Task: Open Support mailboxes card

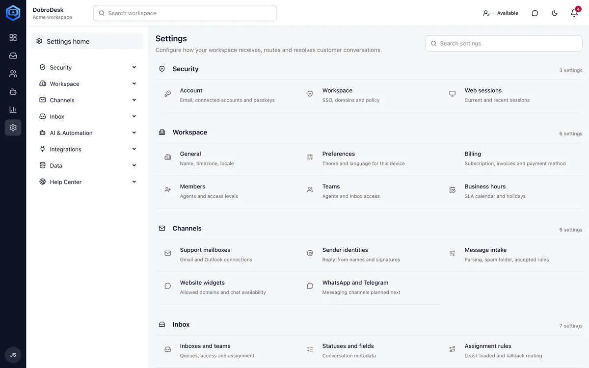Action: point(226,255)
